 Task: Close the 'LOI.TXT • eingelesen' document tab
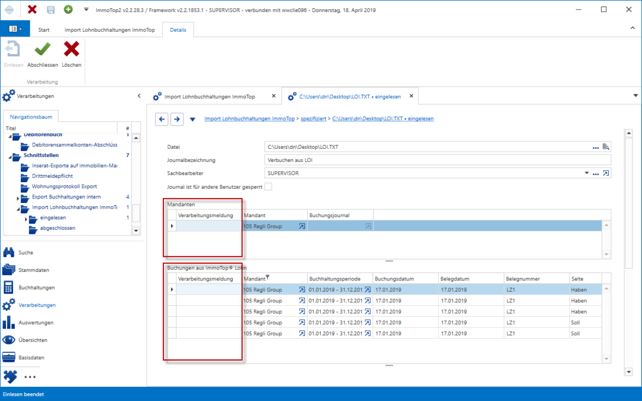(411, 96)
